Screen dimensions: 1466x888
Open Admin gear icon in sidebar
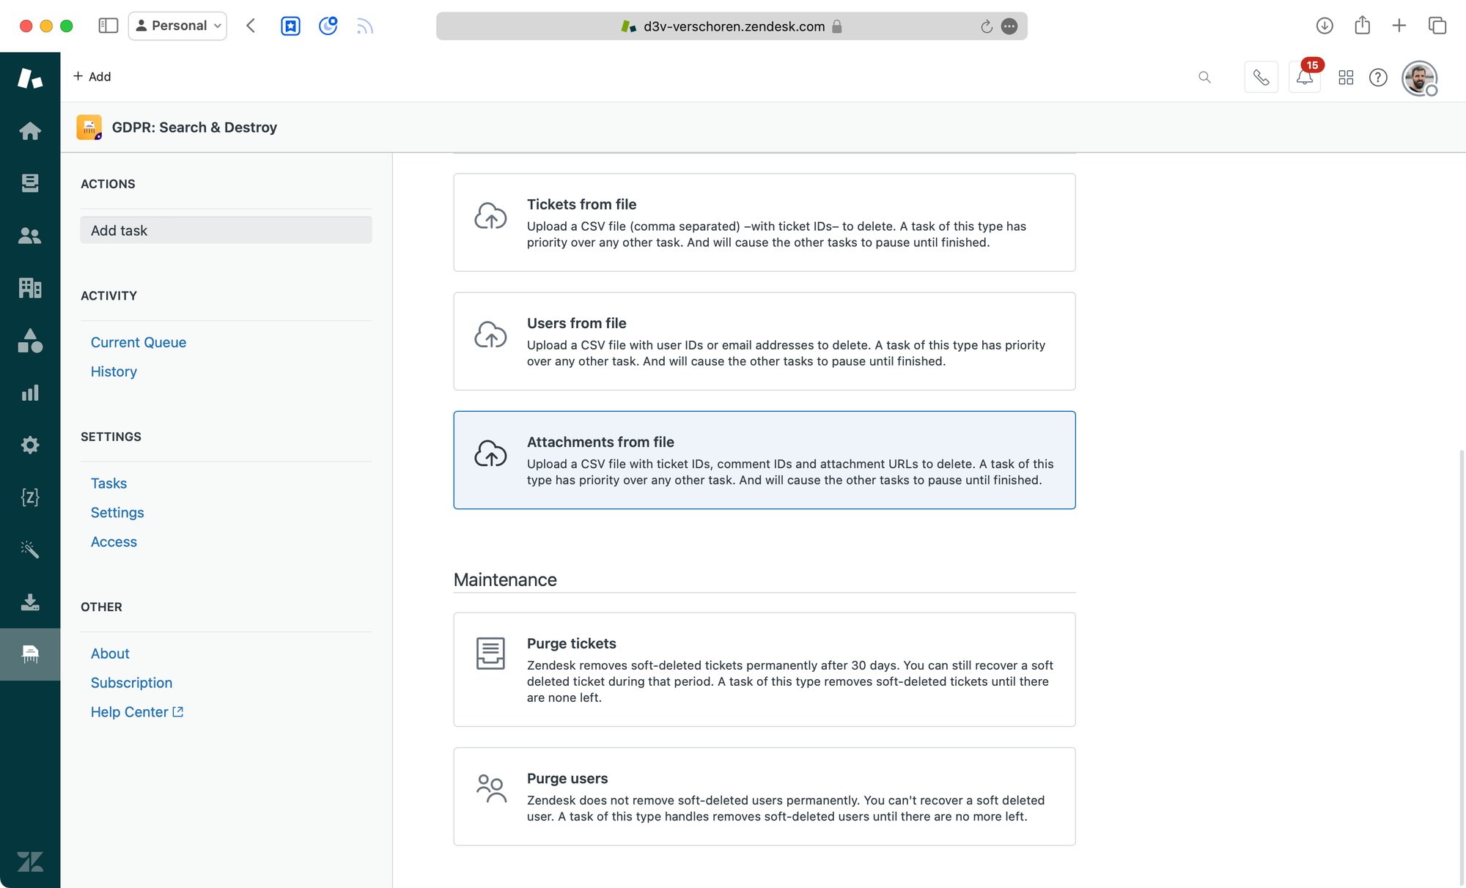coord(30,445)
